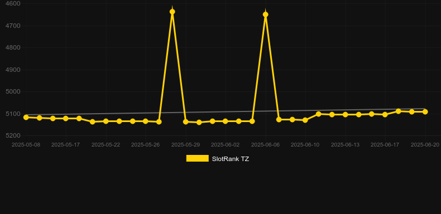Click the x-axis label 2025-06-13
Image resolution: width=441 pixels, height=214 pixels.
[x=345, y=145]
